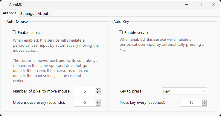
Task: Minimize the AutoMK window
Action: point(187,4)
